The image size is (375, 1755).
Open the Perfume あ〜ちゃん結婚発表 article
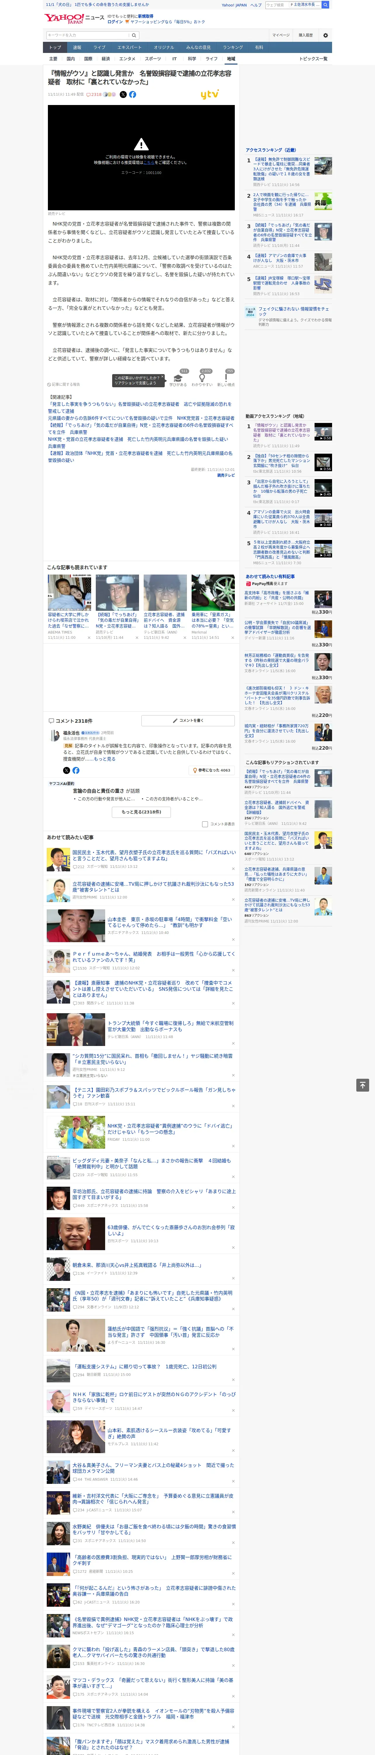point(154,957)
